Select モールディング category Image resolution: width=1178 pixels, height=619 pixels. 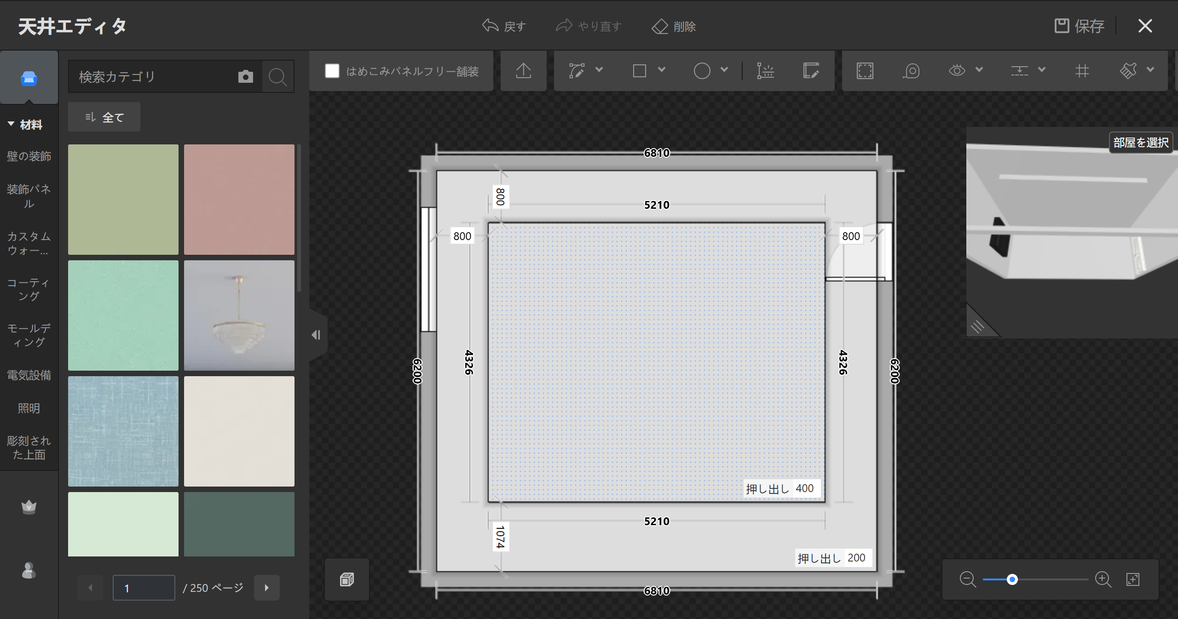(29, 335)
